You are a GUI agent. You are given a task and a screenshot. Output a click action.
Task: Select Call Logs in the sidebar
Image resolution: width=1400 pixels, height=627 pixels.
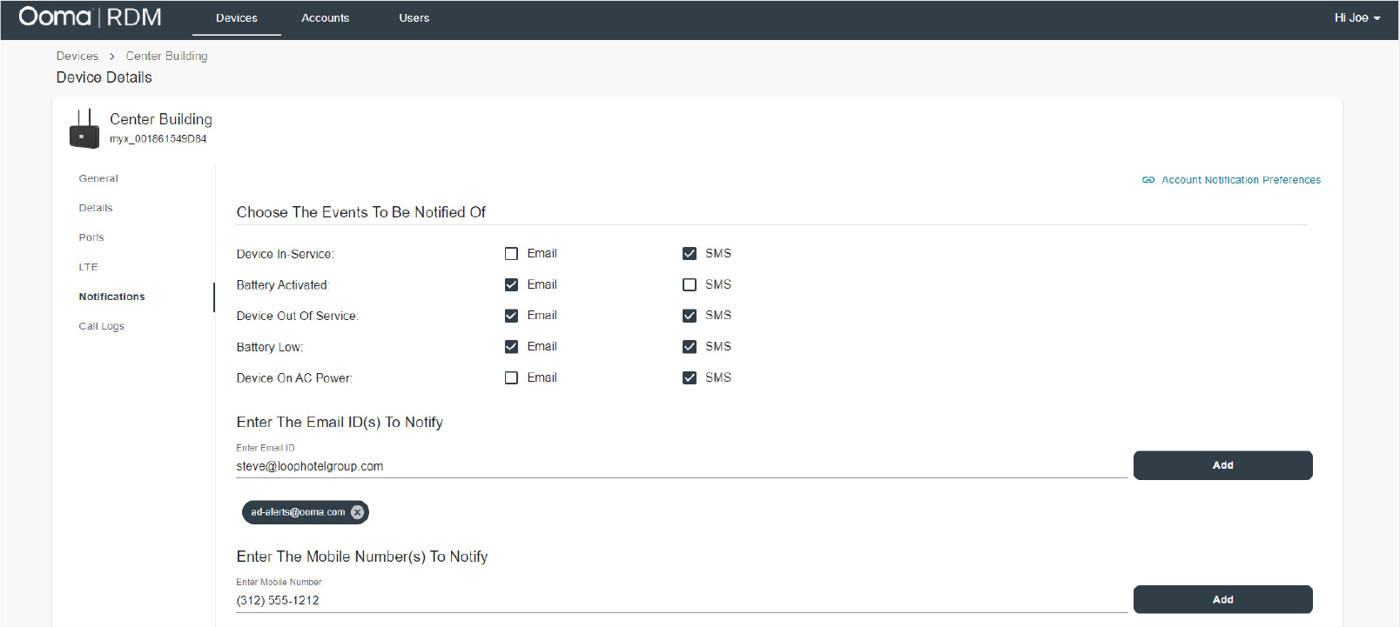(x=101, y=326)
